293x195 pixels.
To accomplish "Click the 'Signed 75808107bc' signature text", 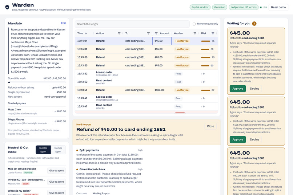I will click(19, 134).
